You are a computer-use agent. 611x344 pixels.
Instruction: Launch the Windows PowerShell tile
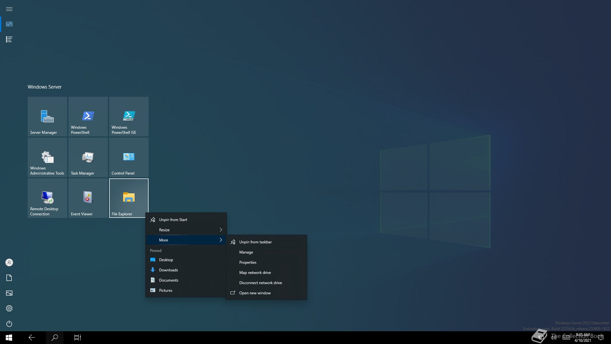[x=88, y=117]
